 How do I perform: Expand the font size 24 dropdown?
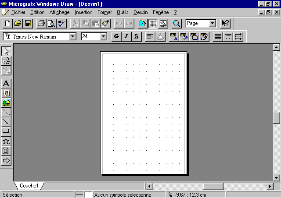coord(104,36)
